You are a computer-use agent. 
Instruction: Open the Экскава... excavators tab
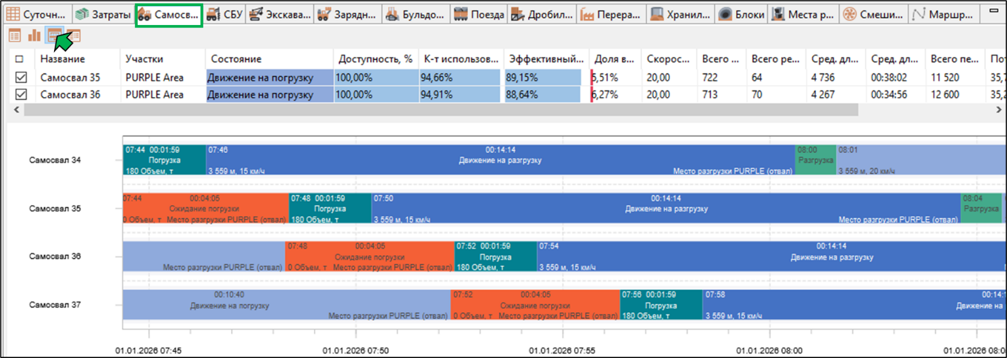click(278, 15)
